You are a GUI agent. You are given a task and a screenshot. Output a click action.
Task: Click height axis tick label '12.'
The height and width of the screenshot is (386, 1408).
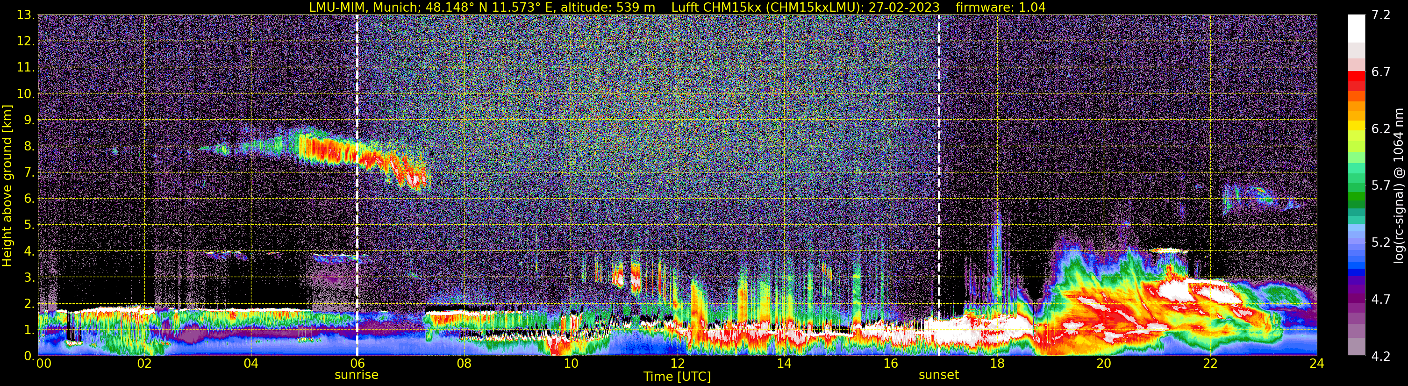point(26,42)
